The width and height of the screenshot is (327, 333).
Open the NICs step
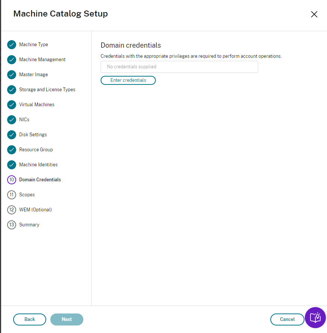coord(24,120)
